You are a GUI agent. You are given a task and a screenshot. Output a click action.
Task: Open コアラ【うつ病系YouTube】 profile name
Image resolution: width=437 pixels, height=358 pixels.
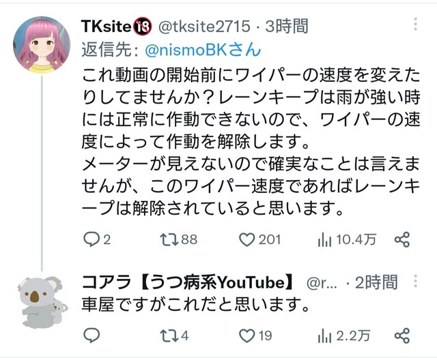click(188, 282)
